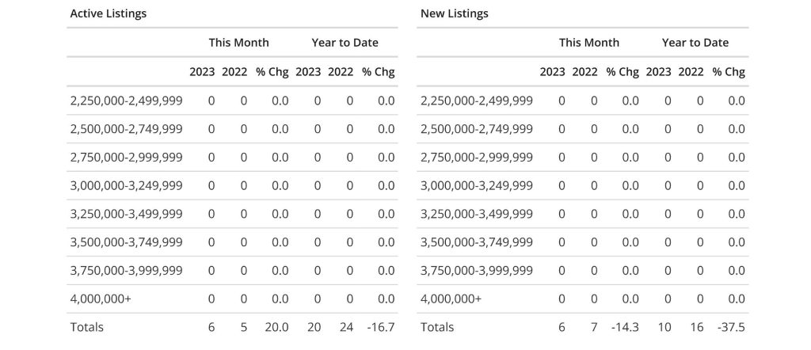Click the -14.3 percent change in New Listings

[x=624, y=327]
